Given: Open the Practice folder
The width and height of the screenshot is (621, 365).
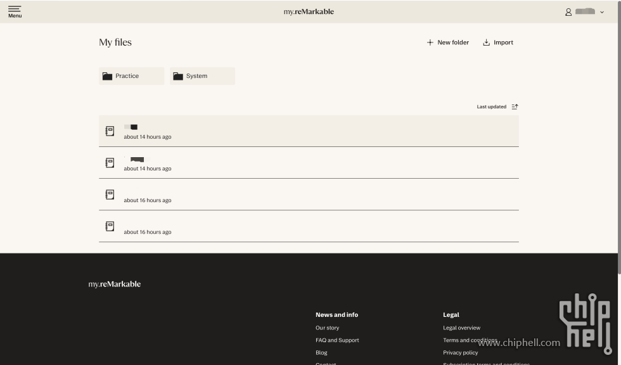Looking at the screenshot, I should pyautogui.click(x=131, y=76).
